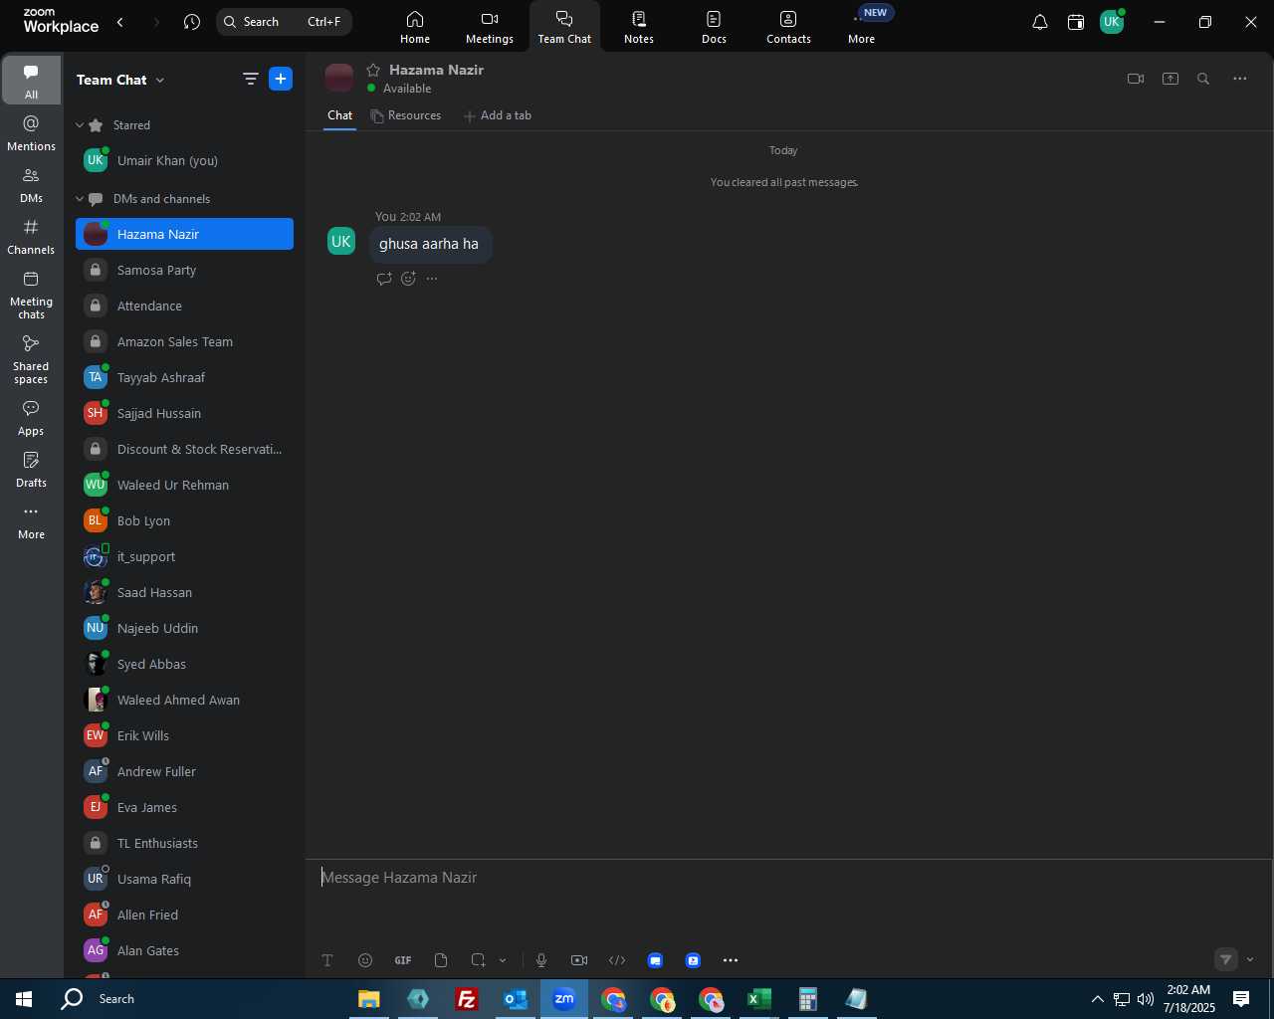Open FileZilla from the taskbar
The height and width of the screenshot is (1019, 1274).
[x=466, y=999]
